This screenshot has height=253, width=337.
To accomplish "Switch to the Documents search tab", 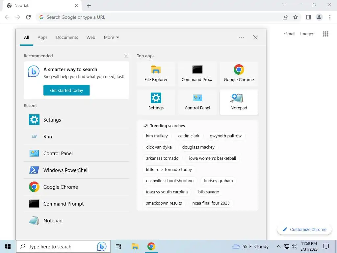I will click(67, 38).
